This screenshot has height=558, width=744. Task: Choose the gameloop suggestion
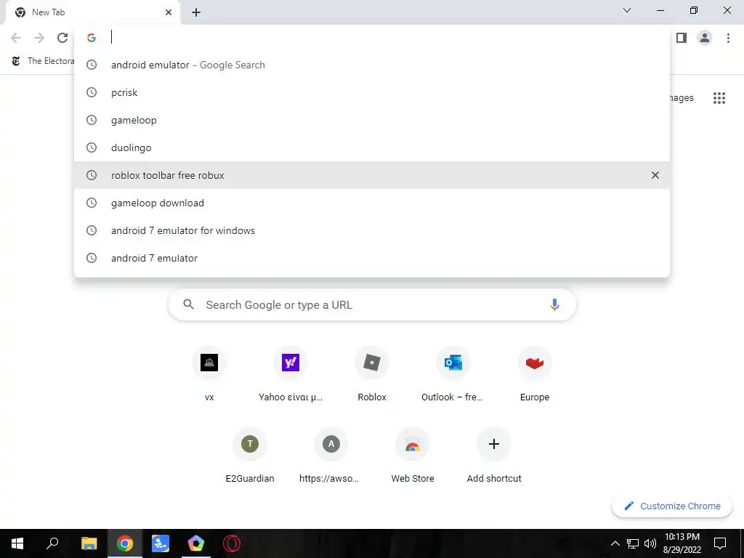pyautogui.click(x=372, y=120)
